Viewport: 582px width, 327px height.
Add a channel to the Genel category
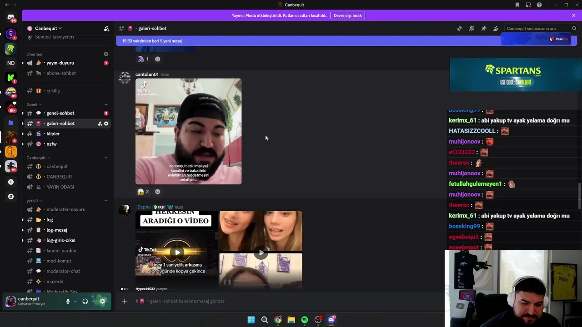[106, 104]
